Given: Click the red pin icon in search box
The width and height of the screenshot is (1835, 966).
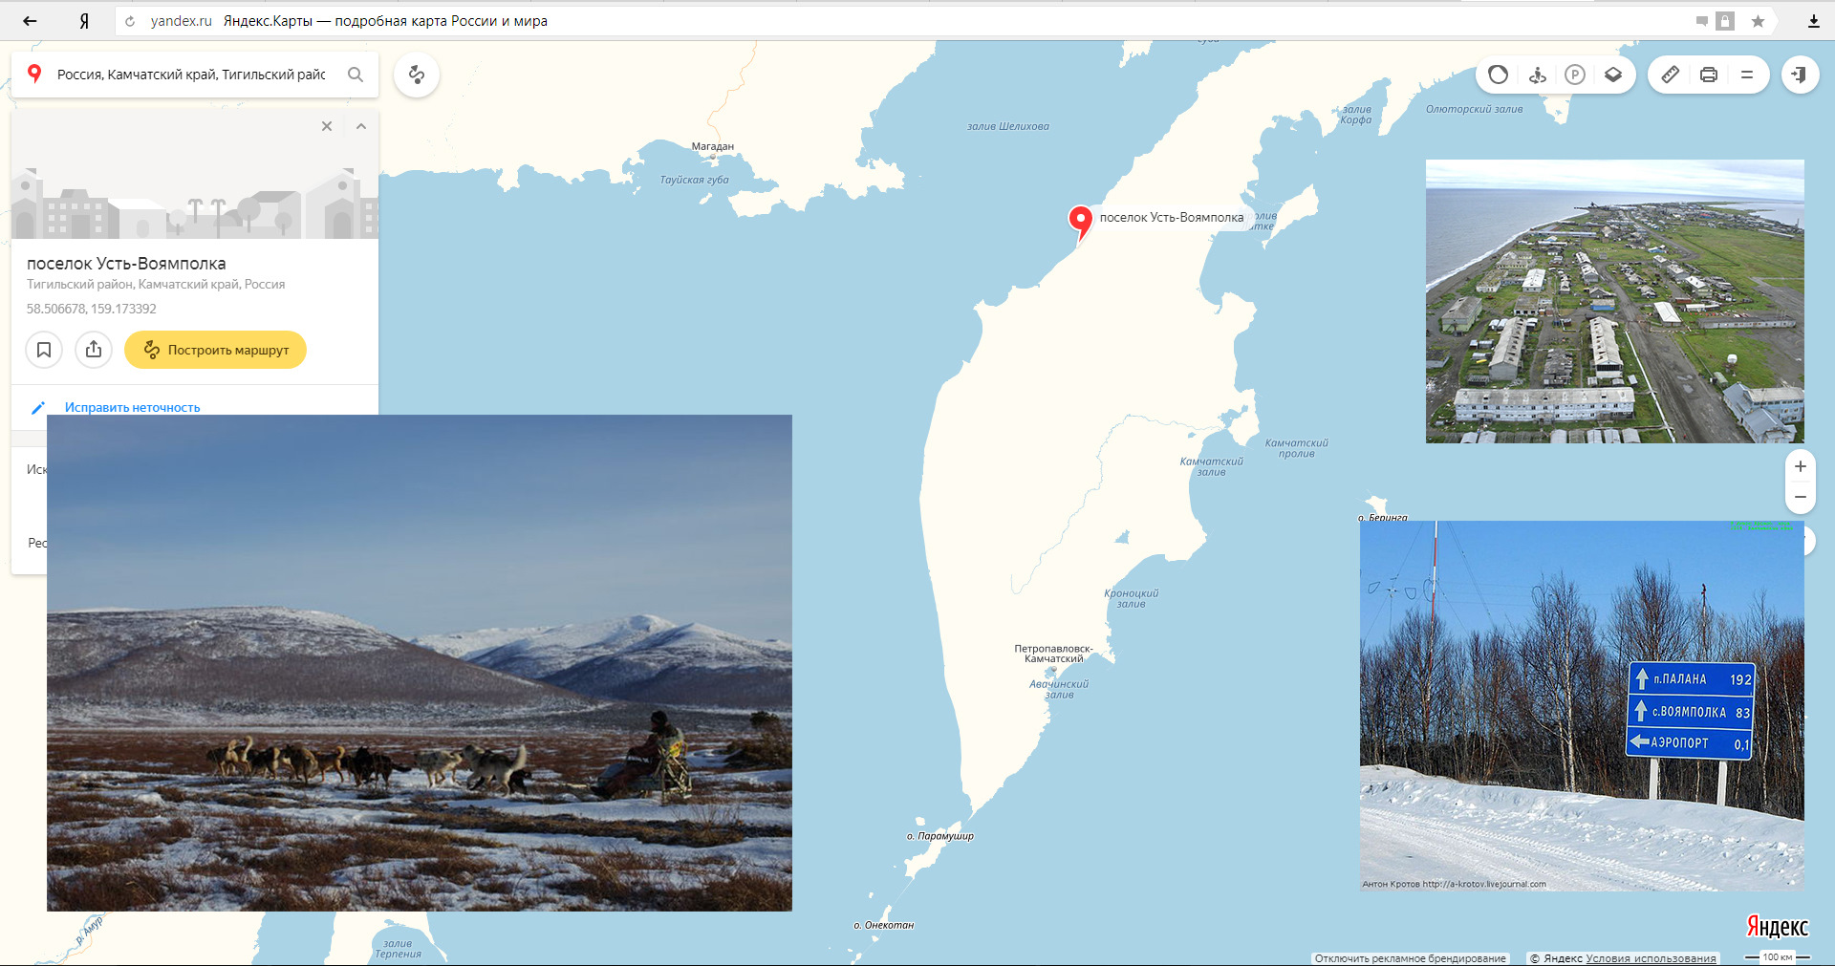Looking at the screenshot, I should coord(34,74).
